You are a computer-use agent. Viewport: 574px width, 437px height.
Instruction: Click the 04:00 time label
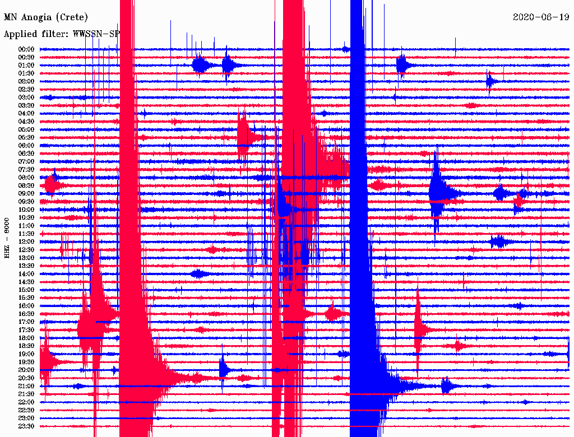pos(26,114)
